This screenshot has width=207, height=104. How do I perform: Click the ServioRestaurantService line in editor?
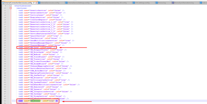pyautogui.click(x=44, y=34)
